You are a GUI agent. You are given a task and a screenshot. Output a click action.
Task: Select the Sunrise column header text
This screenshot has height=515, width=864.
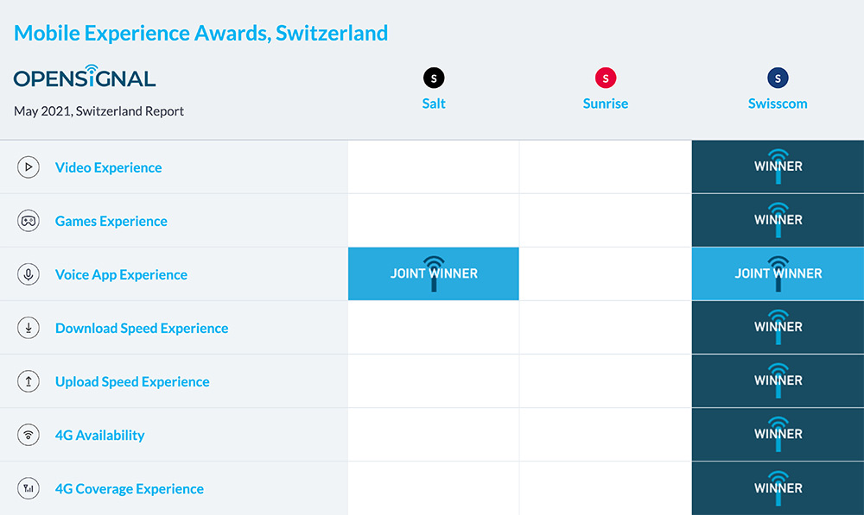click(x=606, y=104)
